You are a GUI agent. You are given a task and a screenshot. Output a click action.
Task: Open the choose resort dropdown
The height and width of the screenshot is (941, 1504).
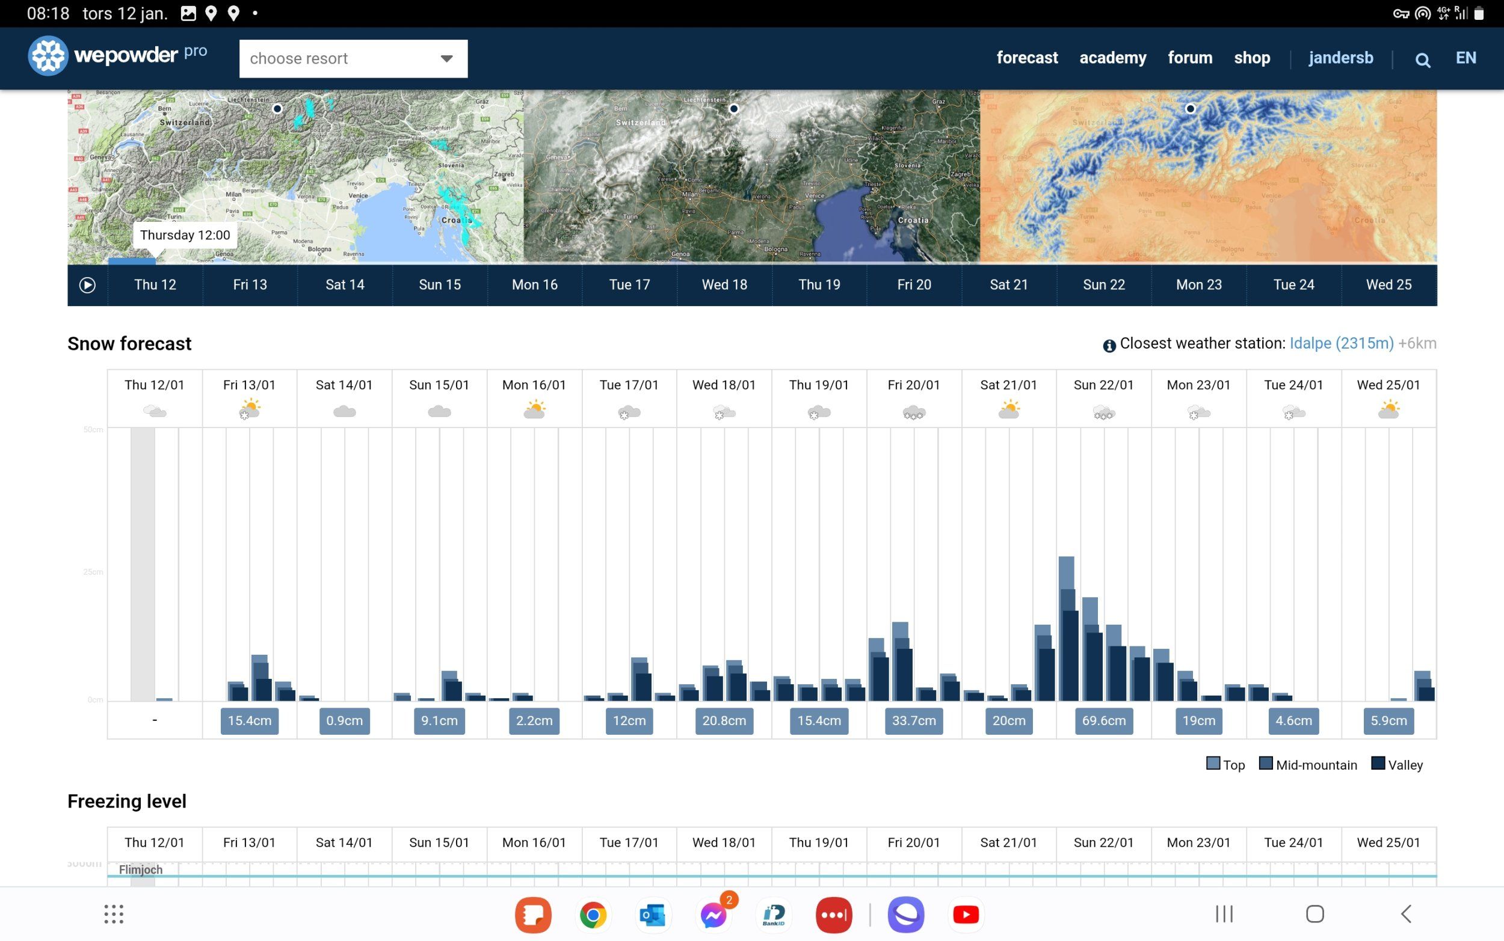tap(353, 58)
